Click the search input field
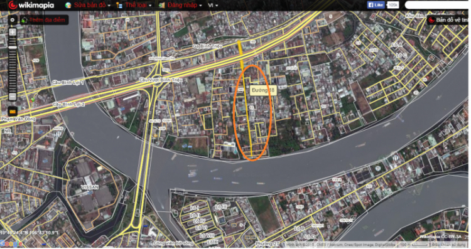Image resolution: width=471 pixels, height=249 pixels. pos(438,5)
